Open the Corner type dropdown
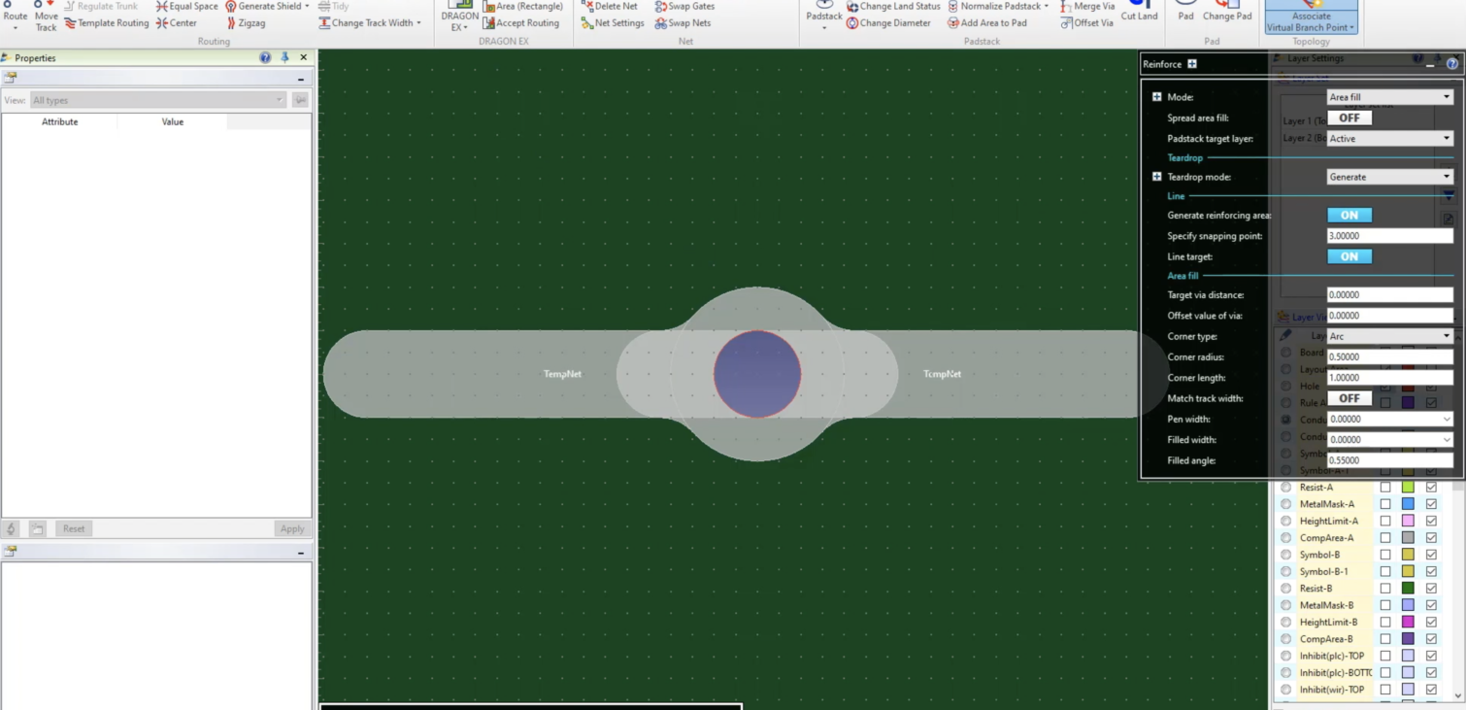The image size is (1466, 710). click(x=1389, y=336)
